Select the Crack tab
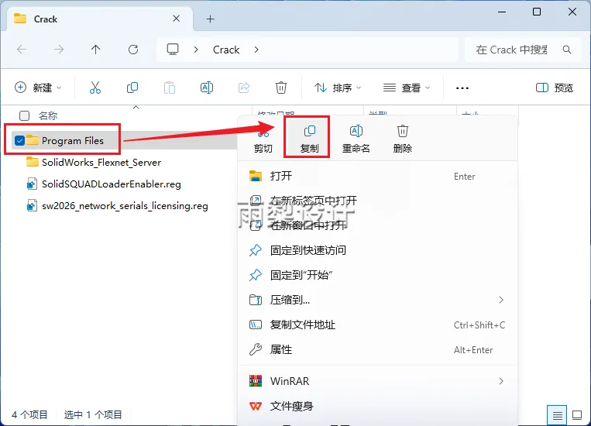The height and width of the screenshot is (426, 591). 99,19
